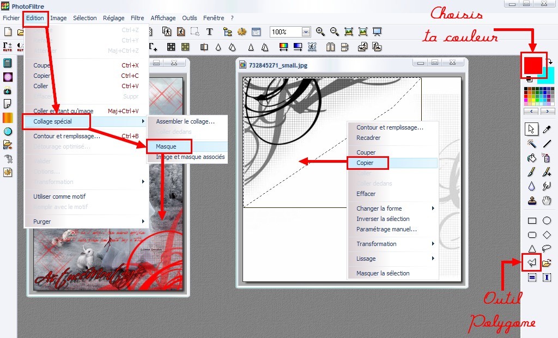This screenshot has width=558, height=338.
Task: Click the Automate gear toolbar icon
Action: click(241, 32)
